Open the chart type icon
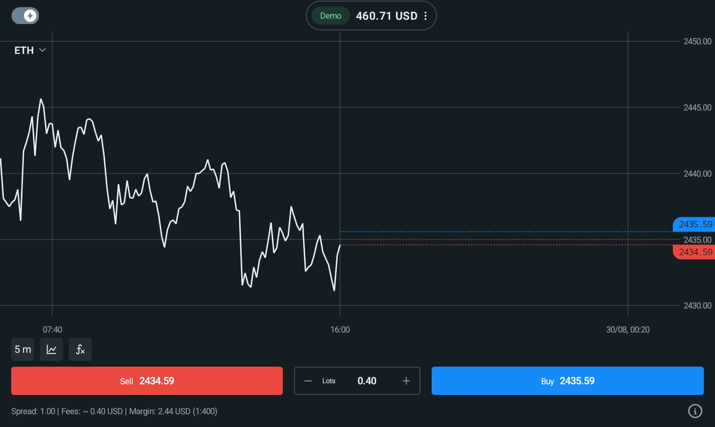This screenshot has width=715, height=427. click(52, 350)
